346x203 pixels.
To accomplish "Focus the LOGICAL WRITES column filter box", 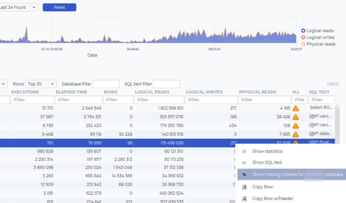I will [x=211, y=100].
